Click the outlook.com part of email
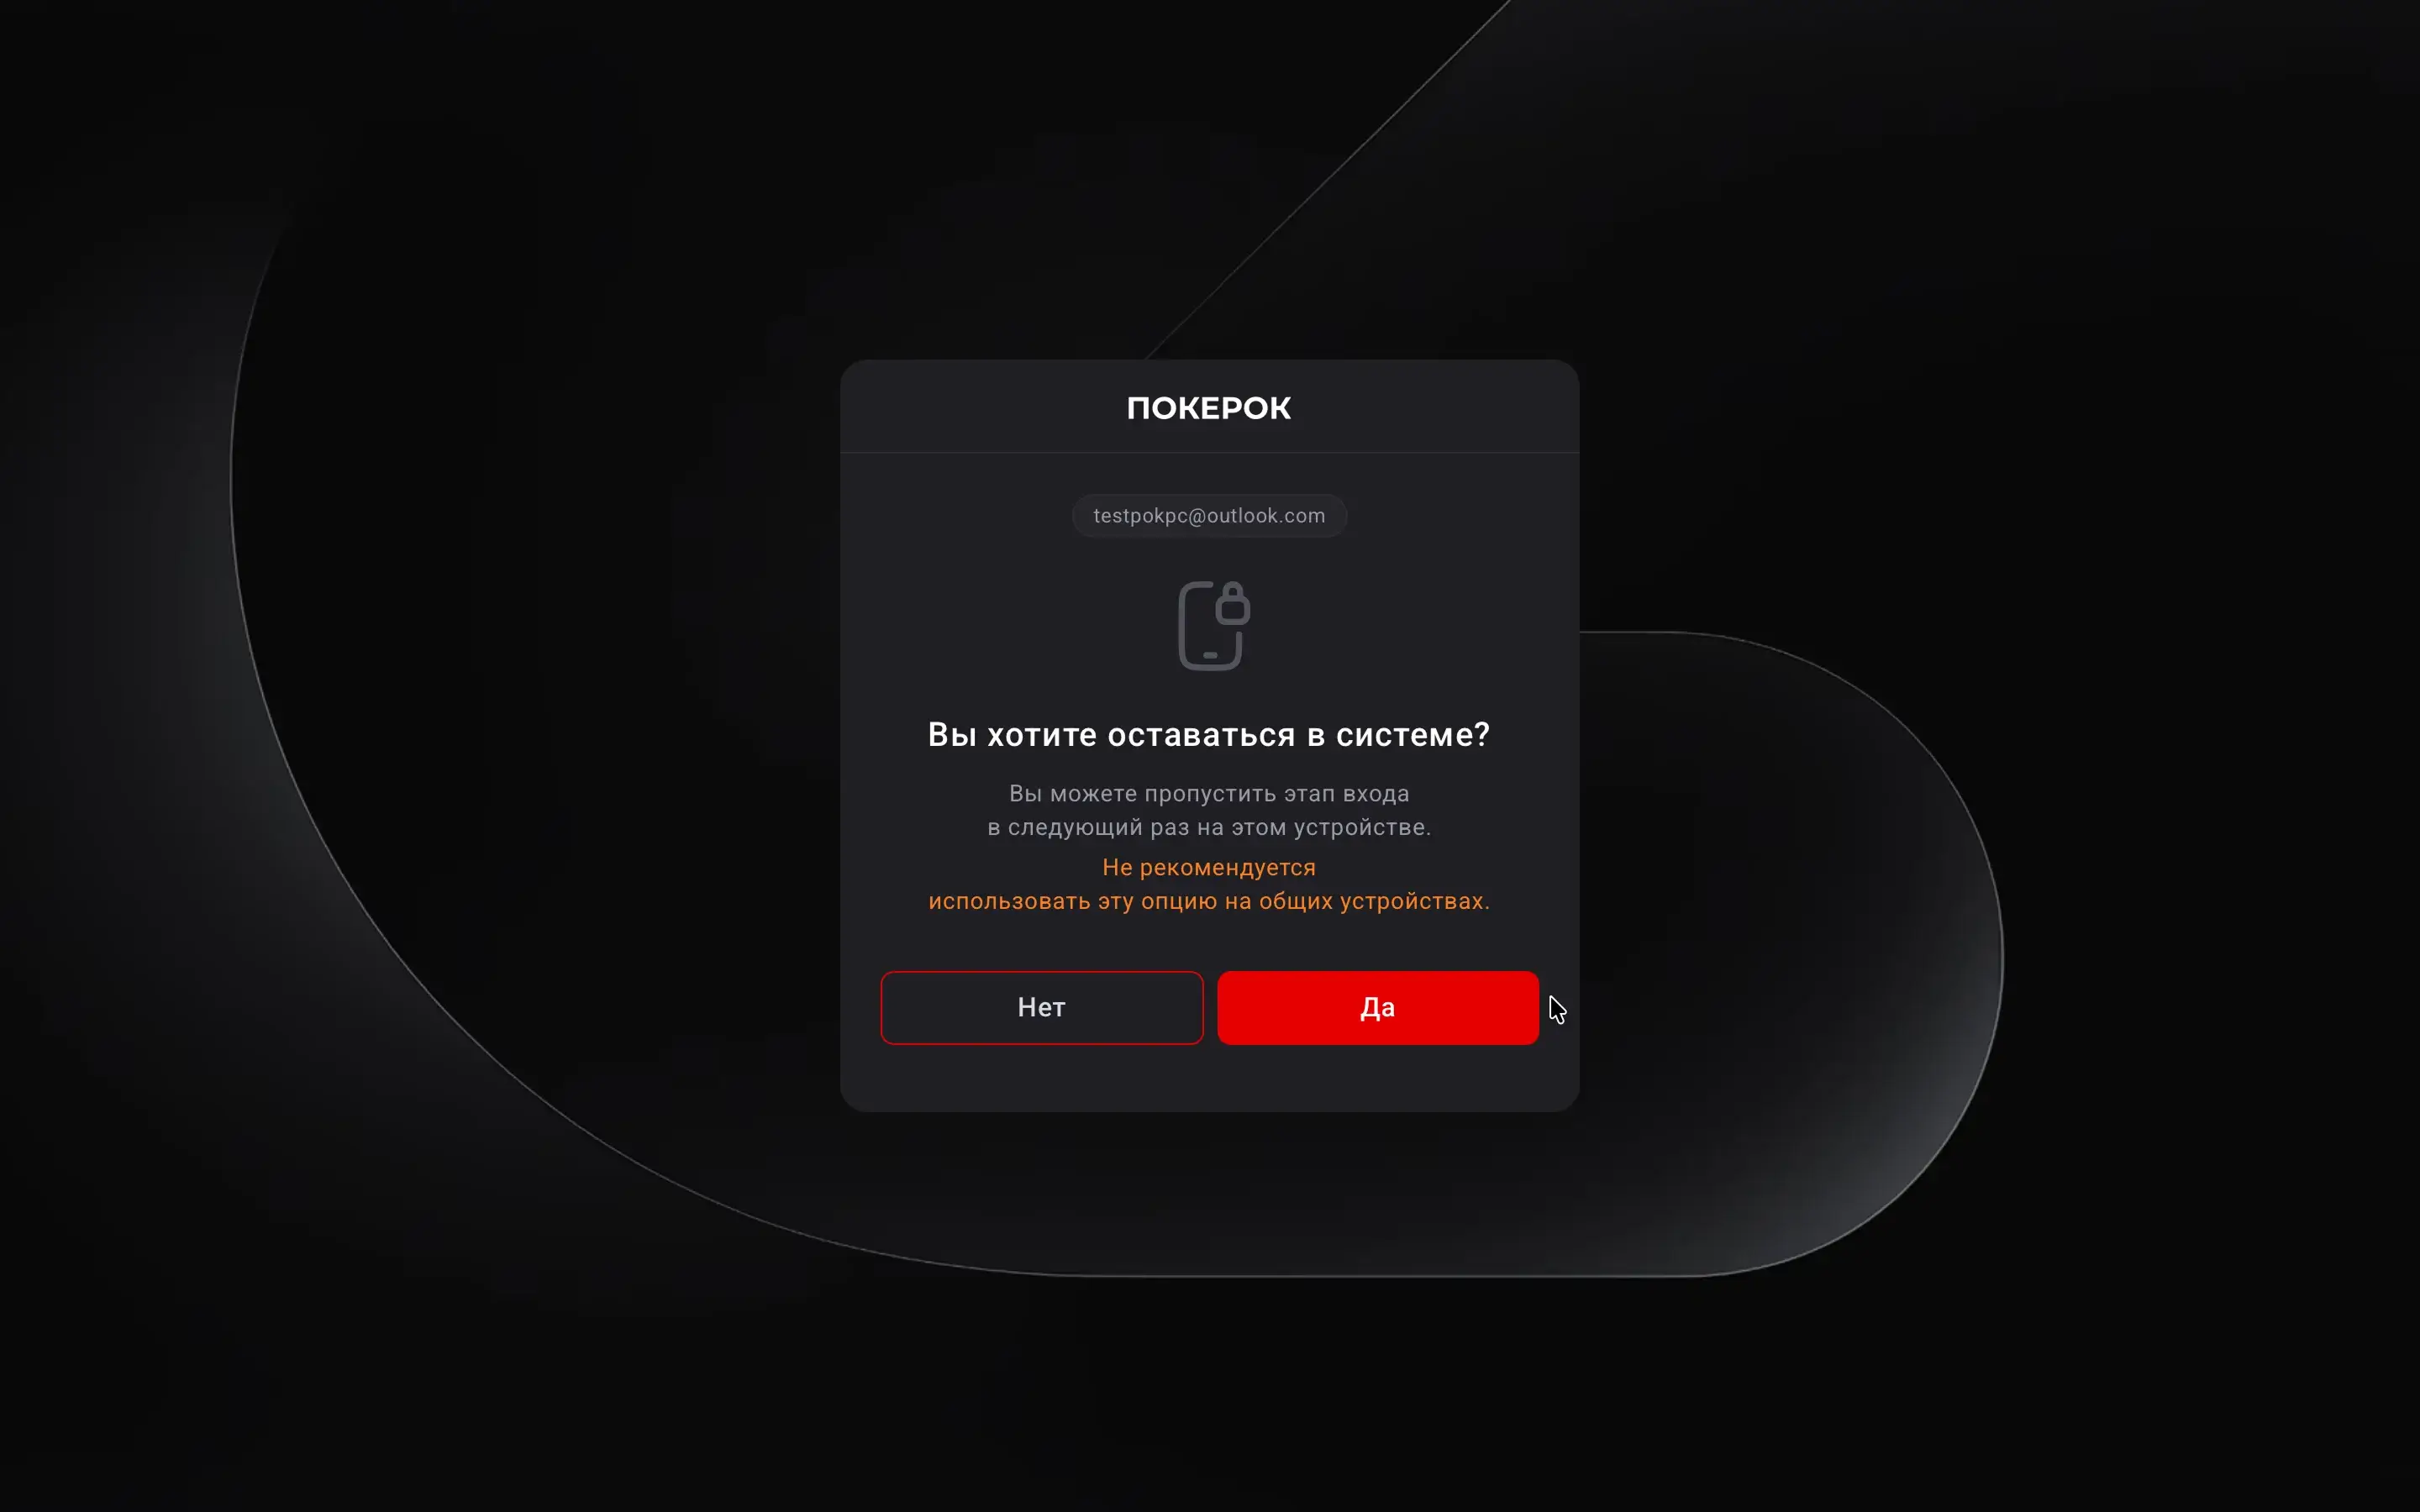The width and height of the screenshot is (2420, 1512). 1266,516
